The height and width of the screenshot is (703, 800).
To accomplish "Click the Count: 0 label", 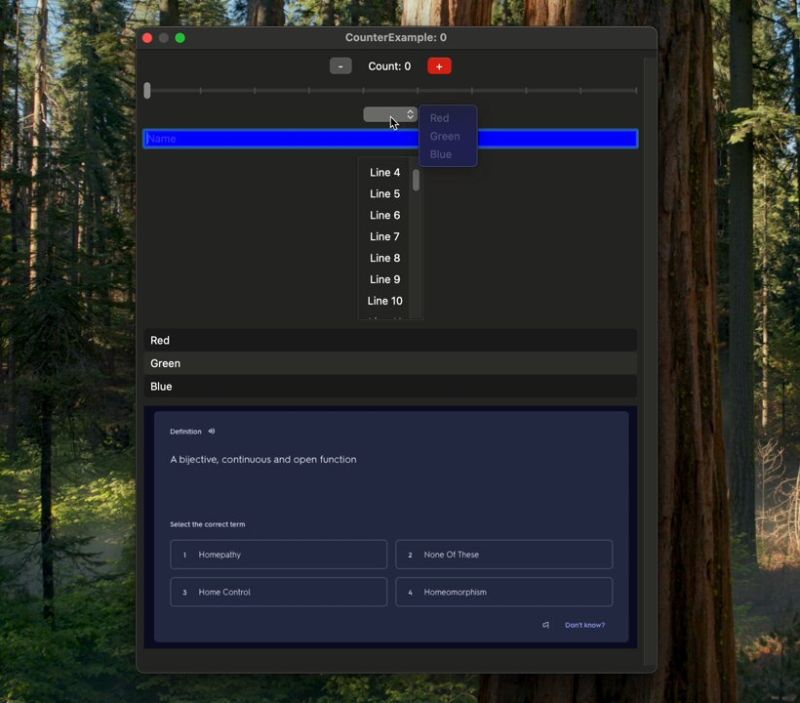I will [389, 66].
